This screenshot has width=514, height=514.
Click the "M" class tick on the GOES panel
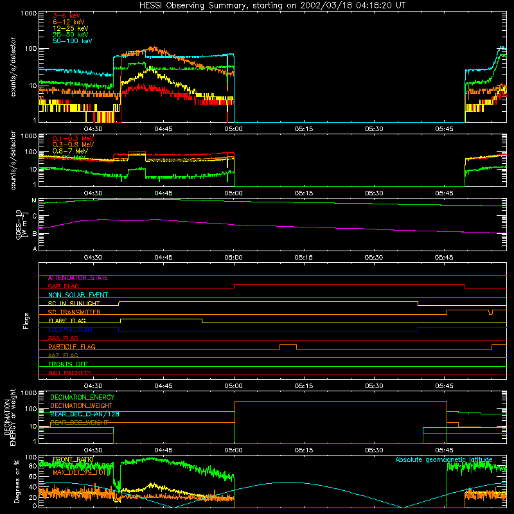click(x=34, y=200)
